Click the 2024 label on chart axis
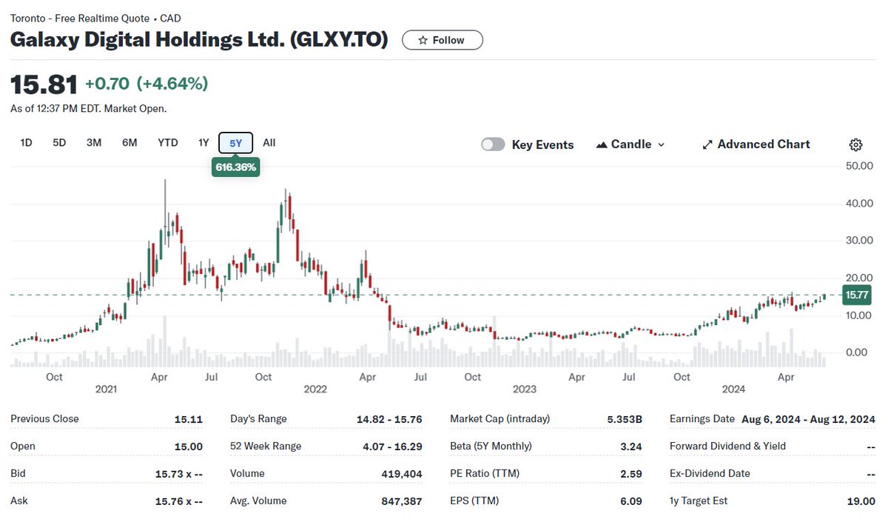Viewport: 888px width, 522px height. coord(733,389)
